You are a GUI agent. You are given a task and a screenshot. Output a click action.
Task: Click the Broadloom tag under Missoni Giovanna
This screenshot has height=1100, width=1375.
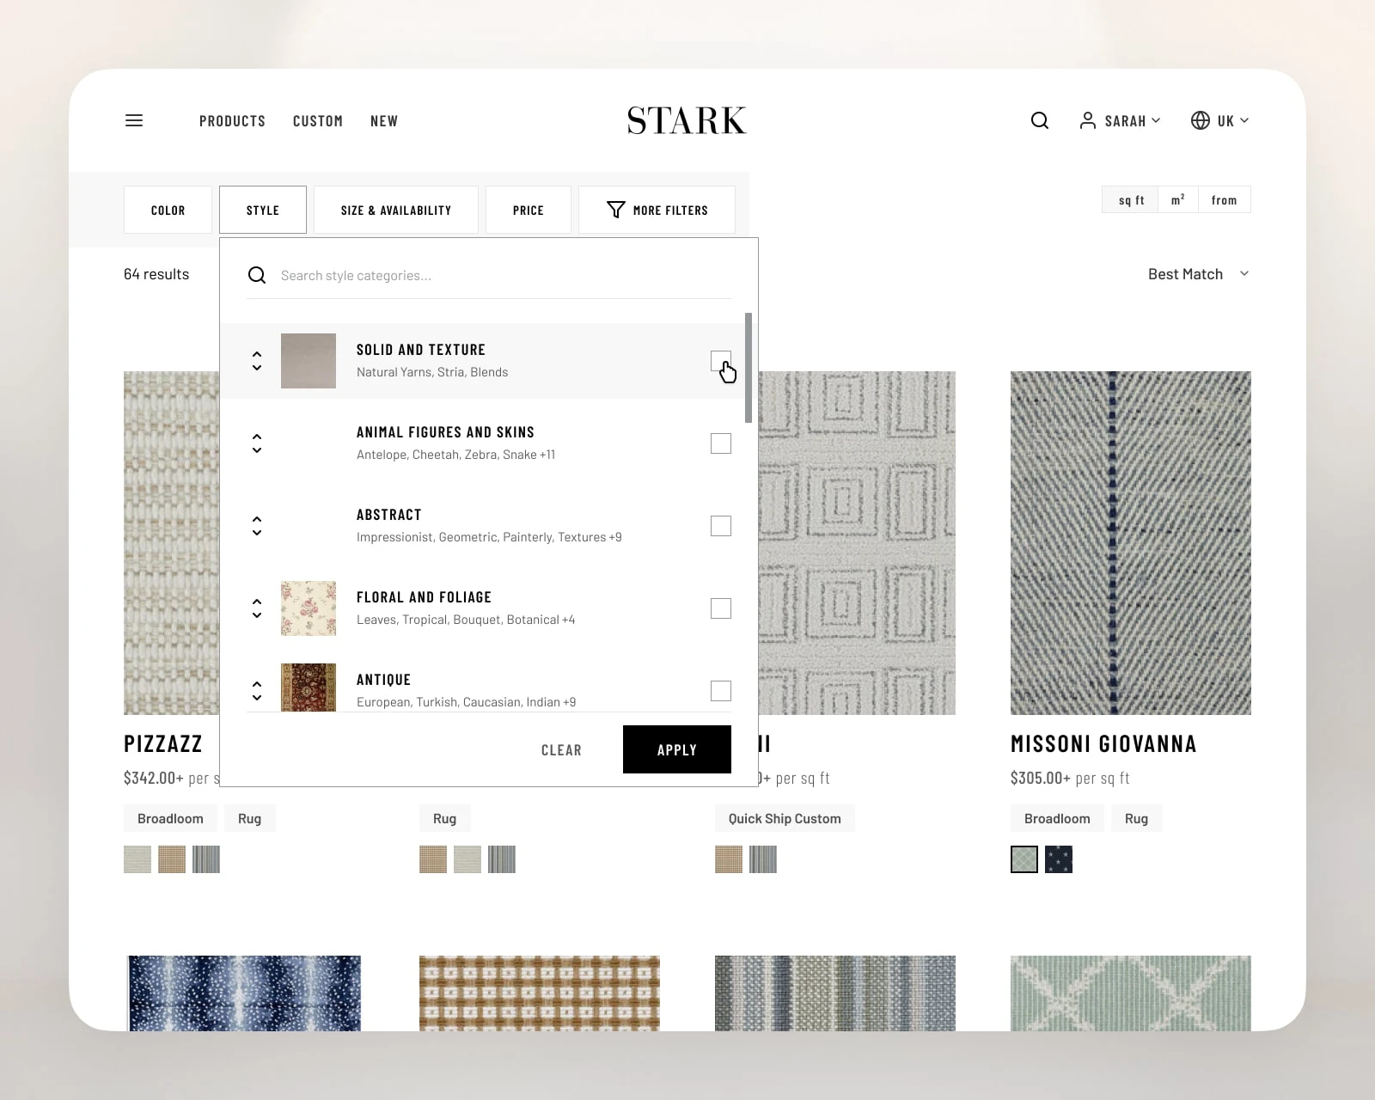tap(1057, 818)
